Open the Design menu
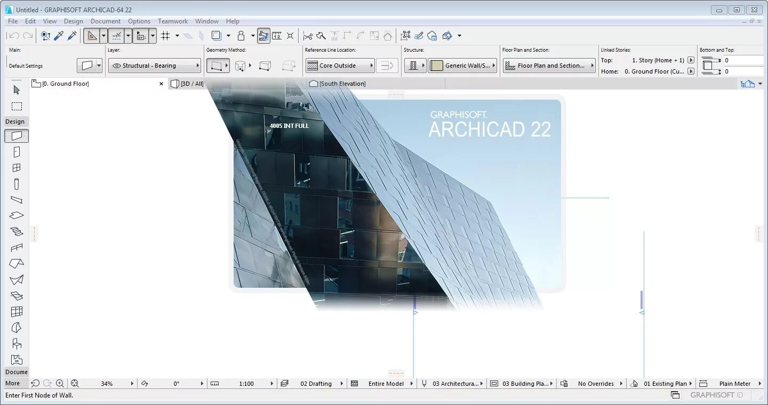The width and height of the screenshot is (768, 405). pyautogui.click(x=74, y=21)
